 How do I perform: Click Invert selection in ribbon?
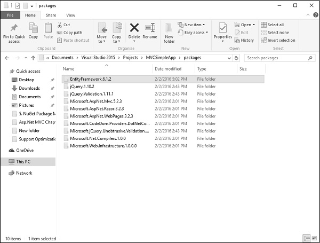pyautogui.click(x=278, y=40)
